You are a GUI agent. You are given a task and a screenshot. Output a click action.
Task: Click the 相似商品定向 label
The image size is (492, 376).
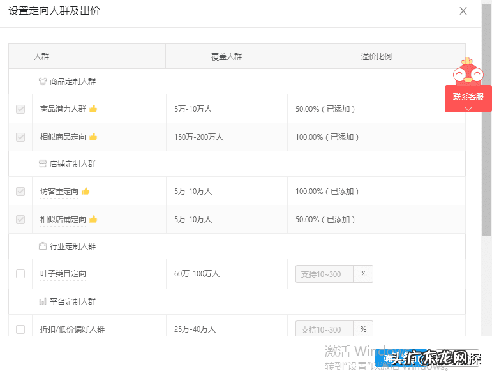click(63, 137)
